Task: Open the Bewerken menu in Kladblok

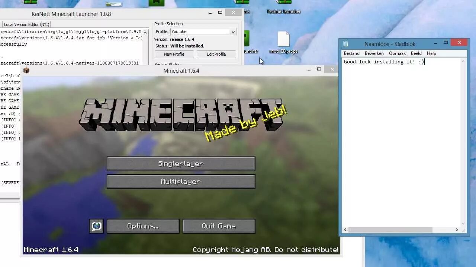Action: 374,53
